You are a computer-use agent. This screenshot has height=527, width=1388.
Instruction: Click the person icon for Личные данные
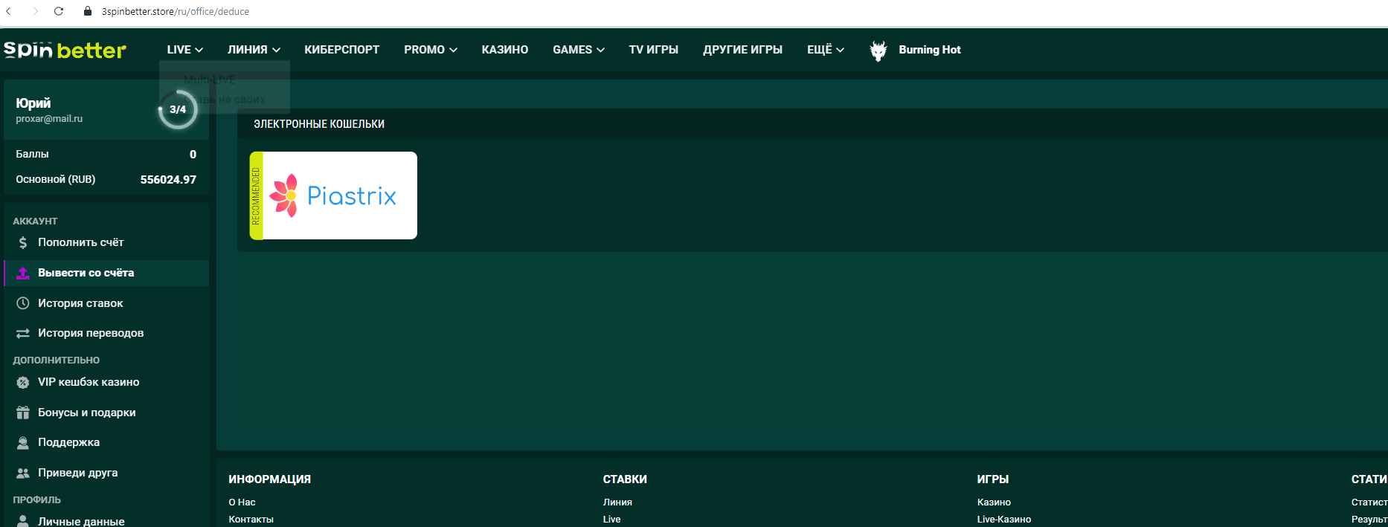click(23, 521)
